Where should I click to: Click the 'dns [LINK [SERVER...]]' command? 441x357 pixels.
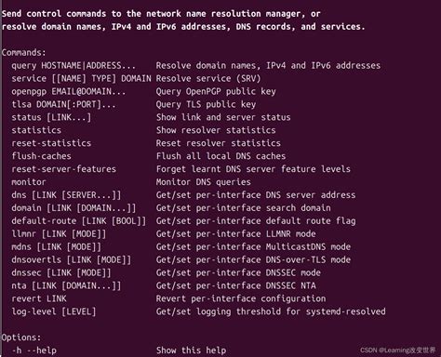66,195
